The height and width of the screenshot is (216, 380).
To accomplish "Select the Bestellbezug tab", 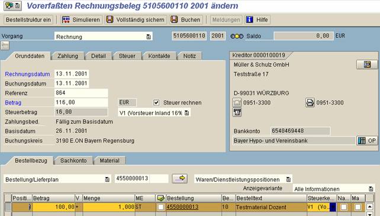I will pyautogui.click(x=31, y=161).
